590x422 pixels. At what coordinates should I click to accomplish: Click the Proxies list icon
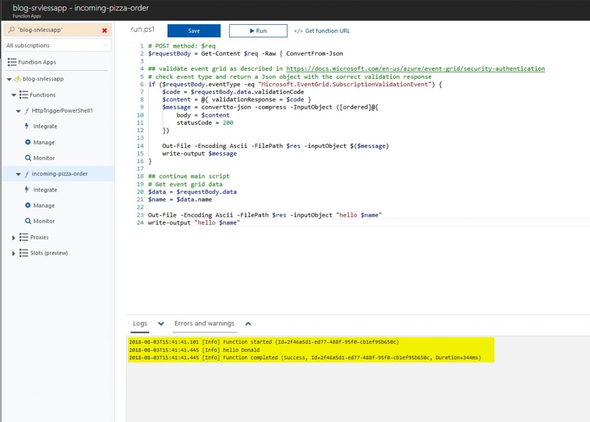tap(24, 237)
